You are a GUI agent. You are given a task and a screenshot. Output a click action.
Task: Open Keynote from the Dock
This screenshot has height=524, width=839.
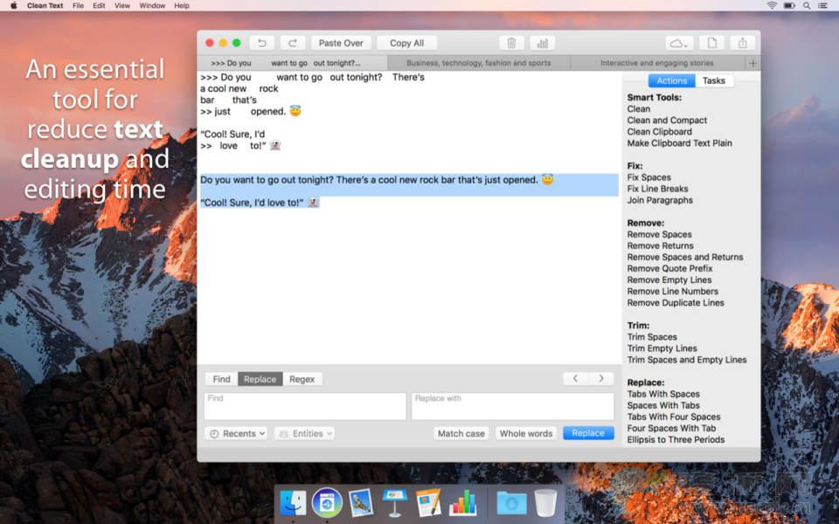[394, 502]
